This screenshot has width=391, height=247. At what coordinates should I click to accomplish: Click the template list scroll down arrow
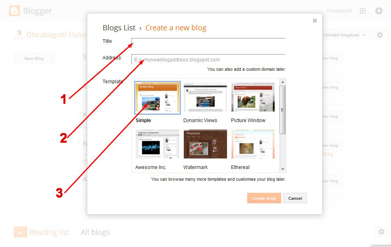coord(282,169)
